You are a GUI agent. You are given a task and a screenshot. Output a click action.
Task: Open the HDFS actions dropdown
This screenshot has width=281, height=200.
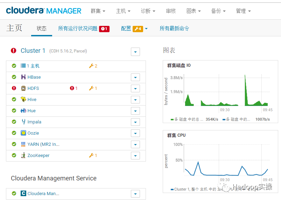tap(135, 88)
